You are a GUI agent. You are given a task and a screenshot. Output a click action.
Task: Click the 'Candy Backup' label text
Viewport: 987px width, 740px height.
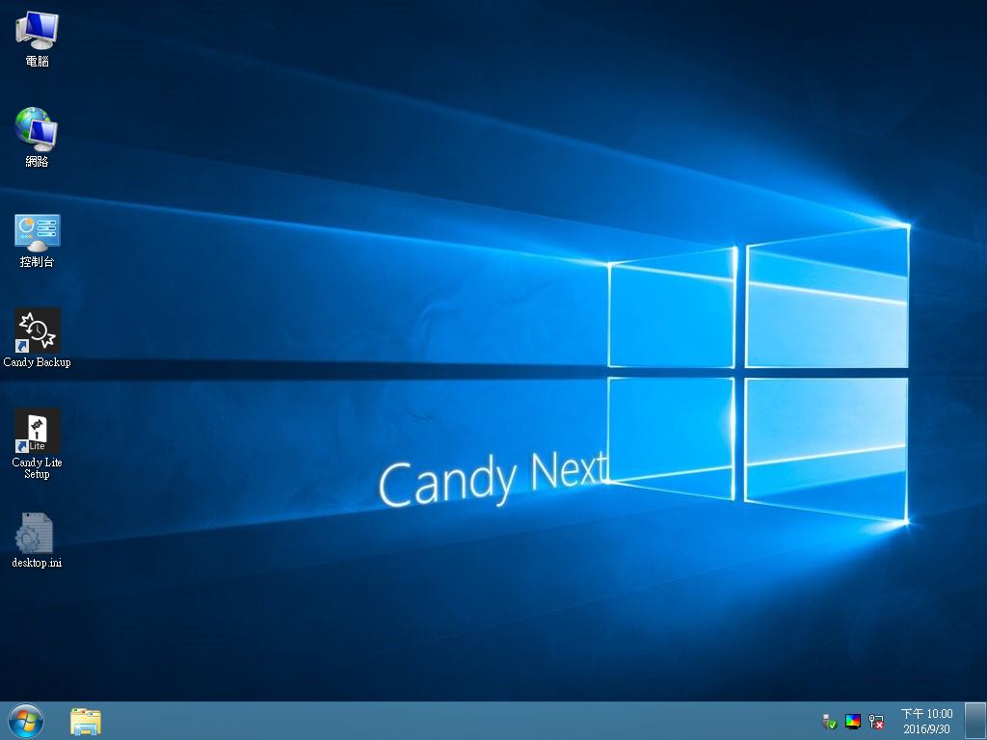click(x=38, y=362)
